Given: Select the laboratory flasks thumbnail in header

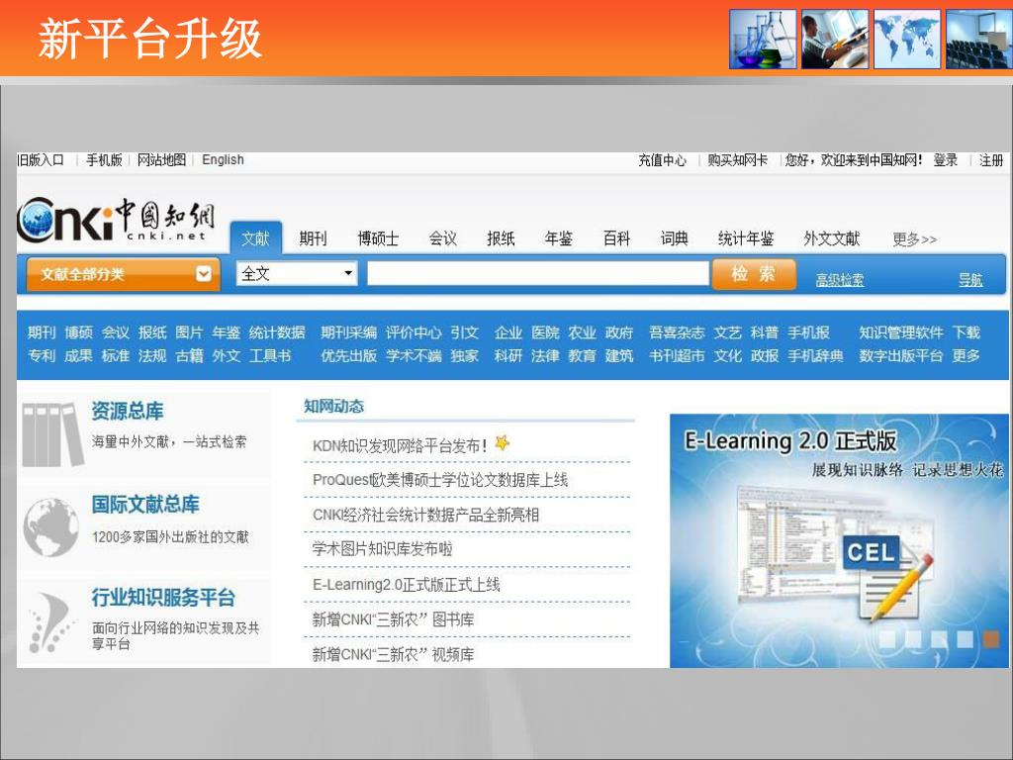Looking at the screenshot, I should coord(763,39).
